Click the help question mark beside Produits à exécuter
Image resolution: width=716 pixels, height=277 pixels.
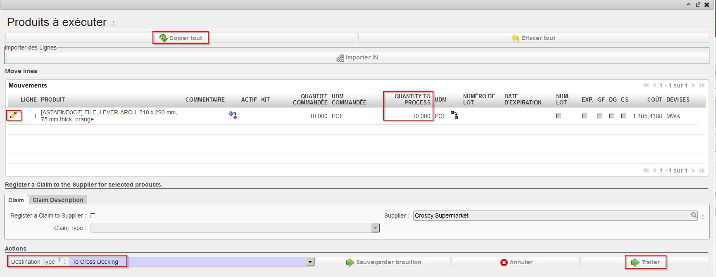pos(114,23)
